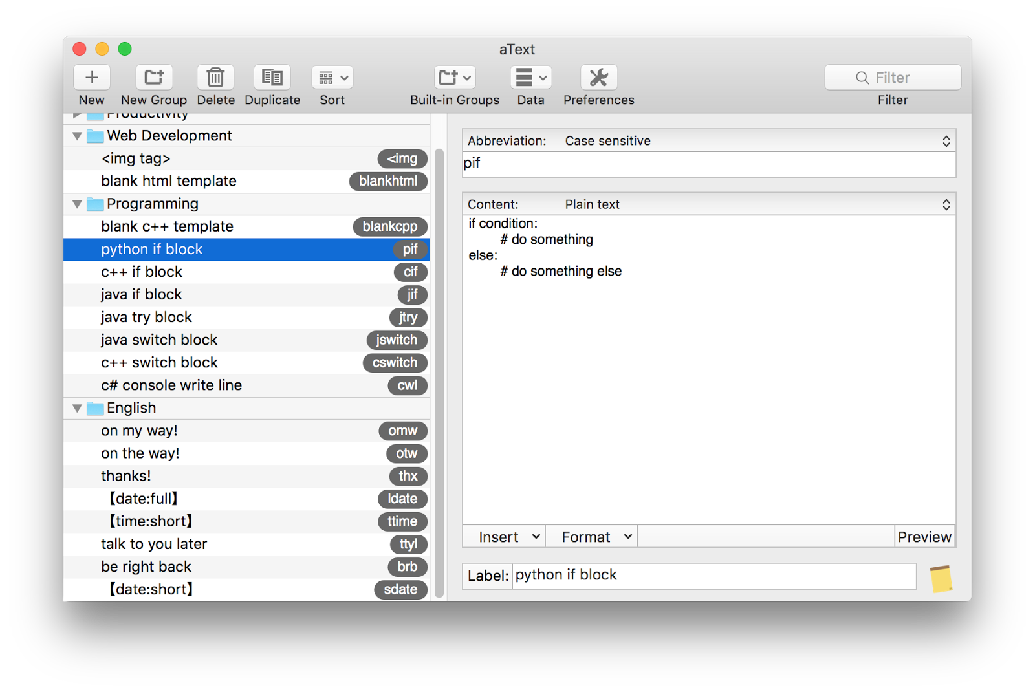Select the talk to you later snippet

(246, 544)
